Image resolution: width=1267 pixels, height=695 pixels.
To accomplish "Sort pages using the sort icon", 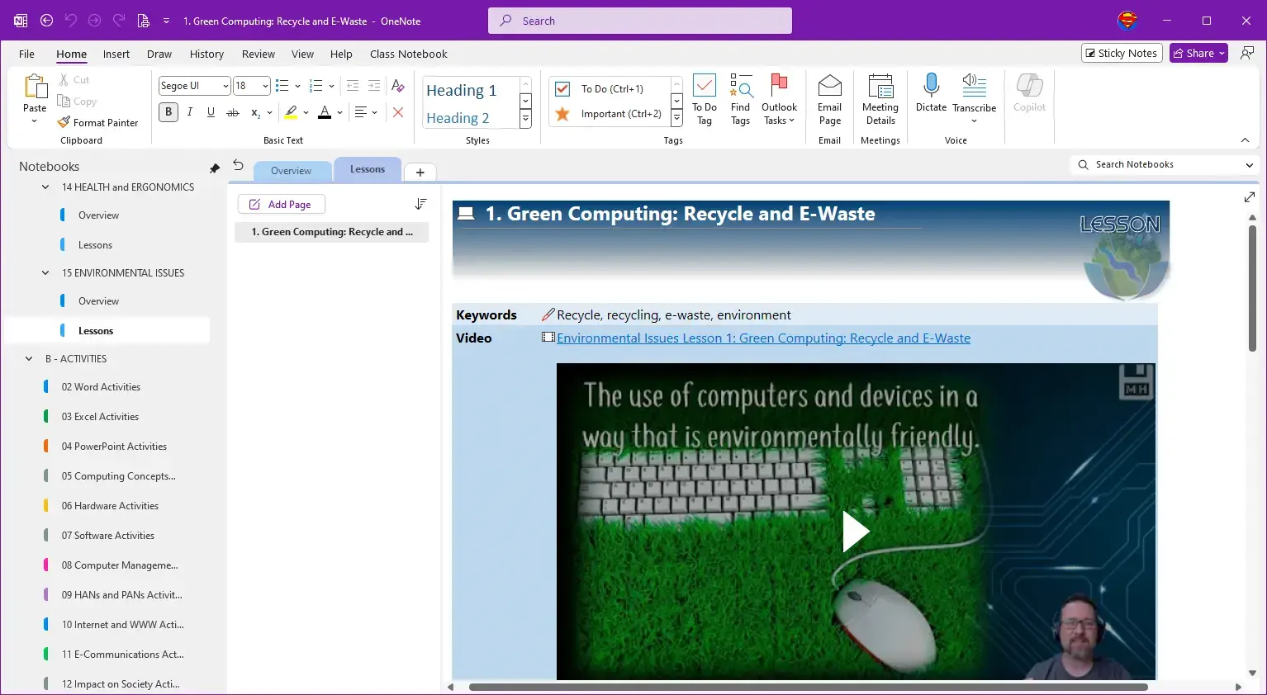I will coord(420,204).
